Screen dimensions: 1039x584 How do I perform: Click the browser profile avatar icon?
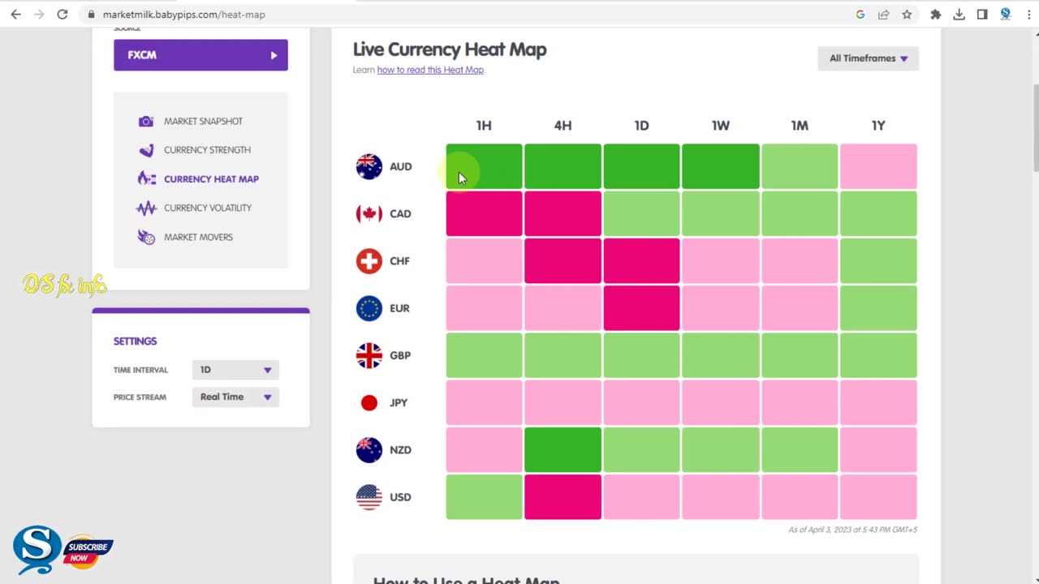1006,15
